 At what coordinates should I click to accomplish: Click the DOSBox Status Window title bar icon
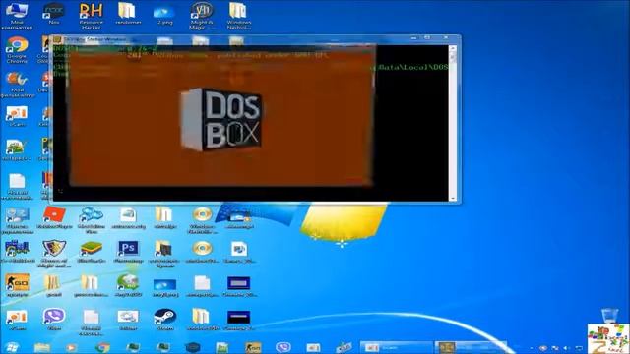coord(57,39)
